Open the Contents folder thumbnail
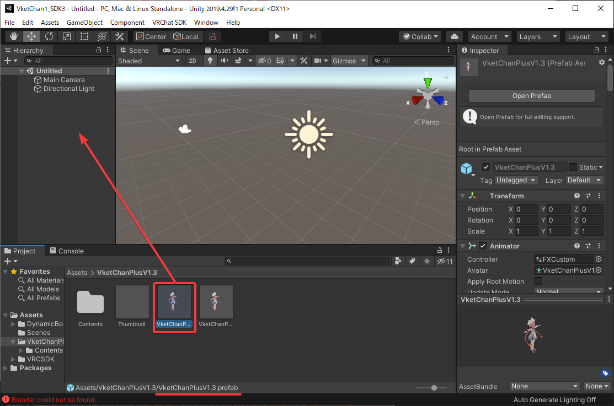The width and height of the screenshot is (614, 406). [90, 303]
